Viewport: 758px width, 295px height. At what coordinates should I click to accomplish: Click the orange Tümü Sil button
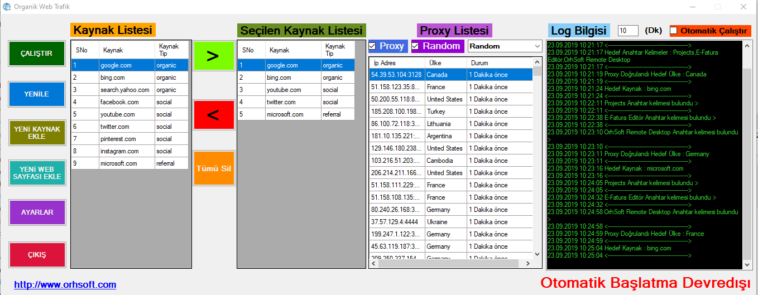[214, 168]
